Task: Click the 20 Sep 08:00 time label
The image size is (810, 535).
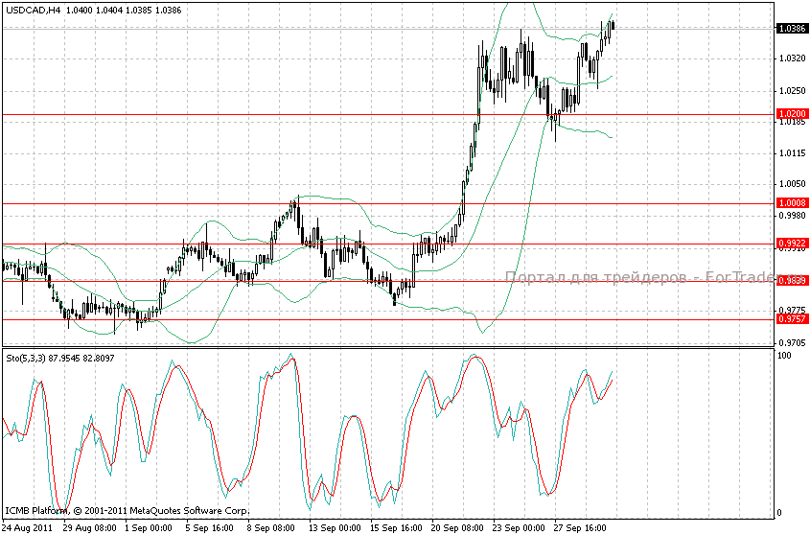Action: pyautogui.click(x=457, y=528)
